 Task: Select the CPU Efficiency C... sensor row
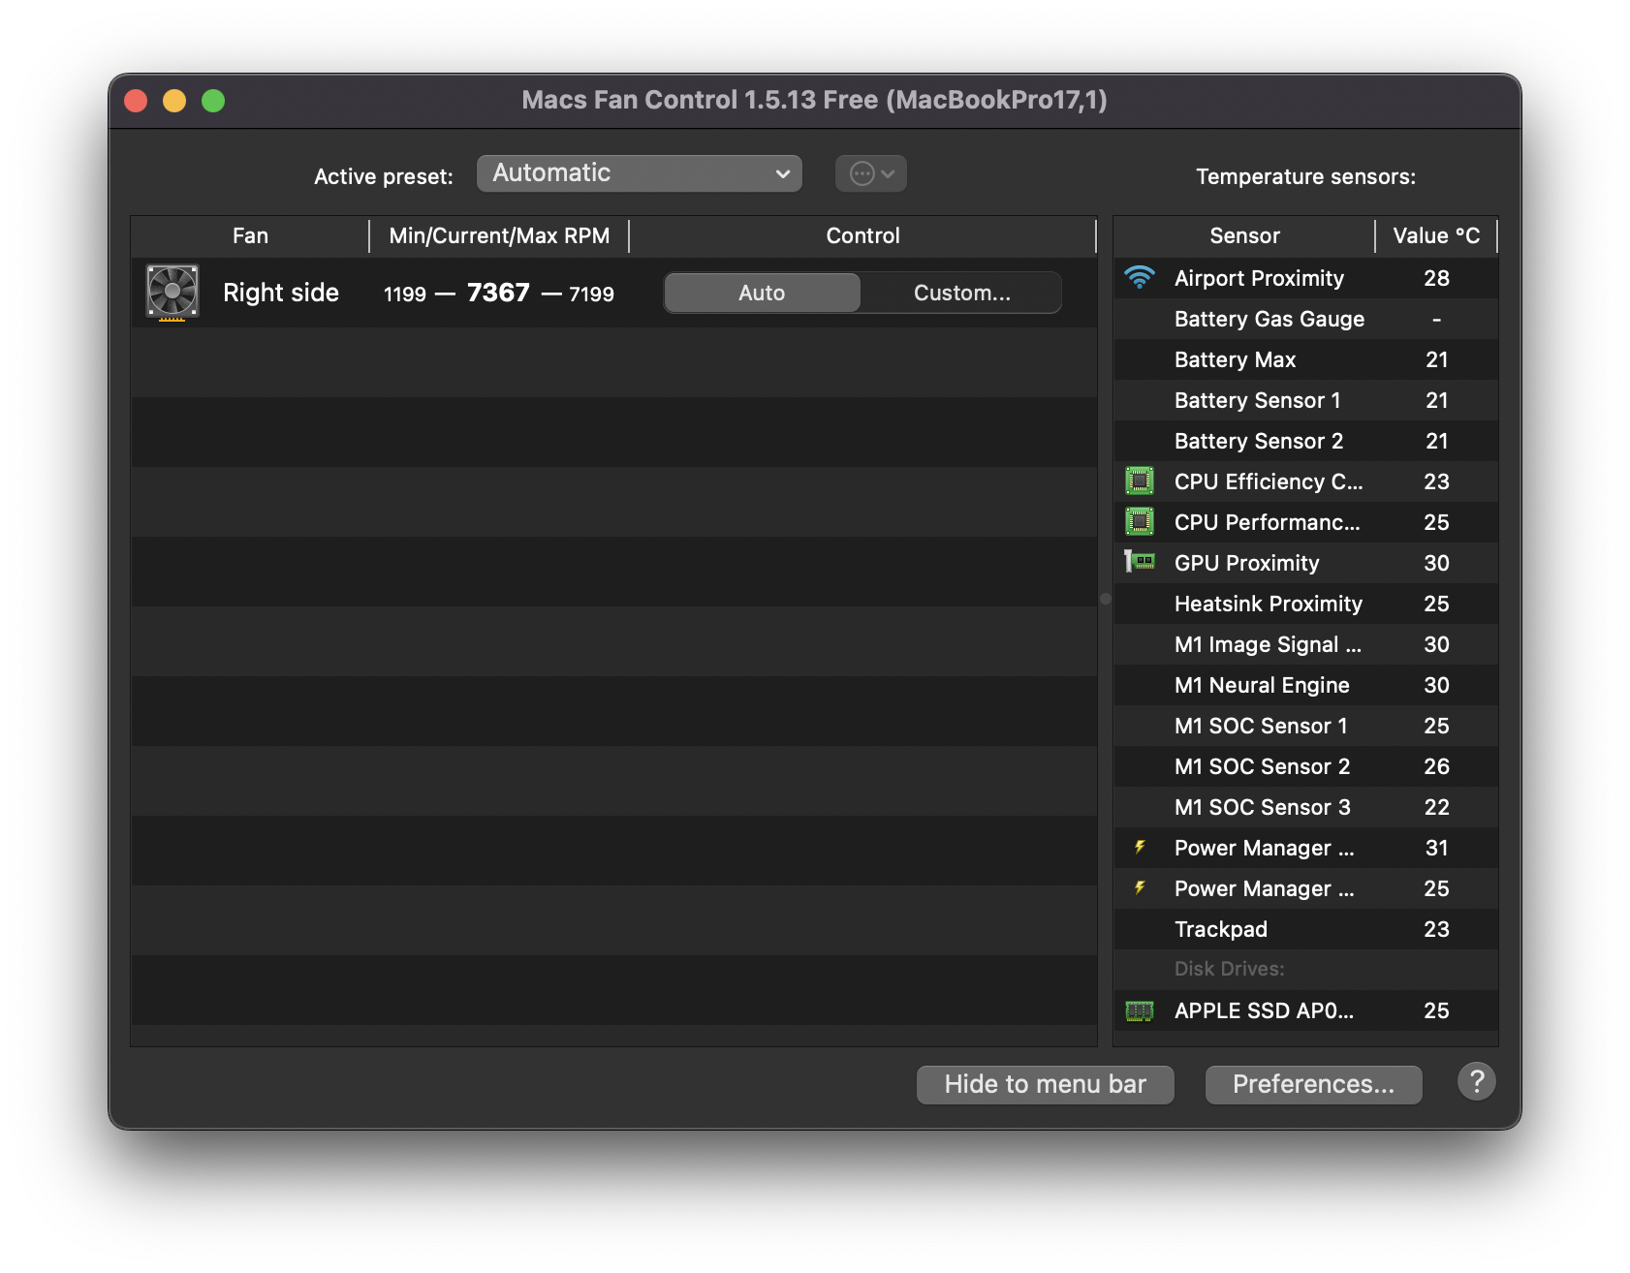(1305, 481)
